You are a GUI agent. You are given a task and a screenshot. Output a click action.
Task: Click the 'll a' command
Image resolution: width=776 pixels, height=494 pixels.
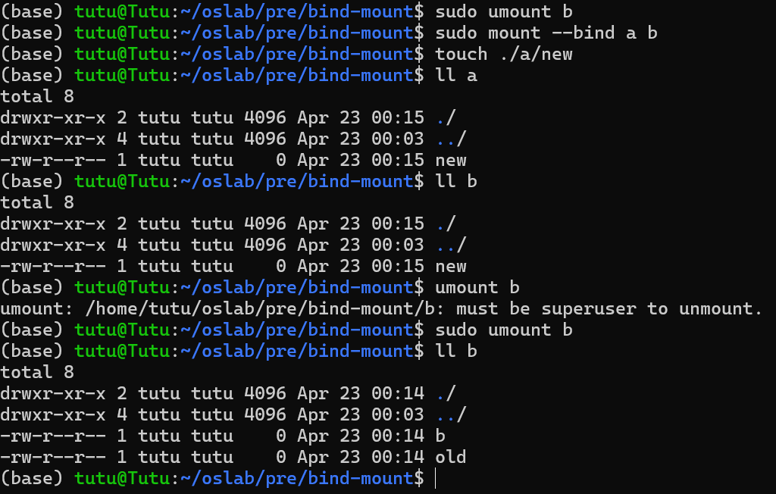pos(456,76)
